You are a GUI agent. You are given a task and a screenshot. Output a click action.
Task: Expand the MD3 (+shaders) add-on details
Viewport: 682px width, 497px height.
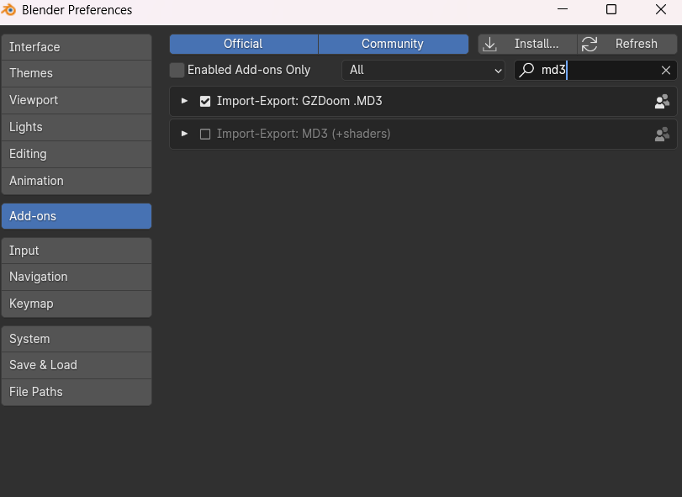click(x=184, y=134)
